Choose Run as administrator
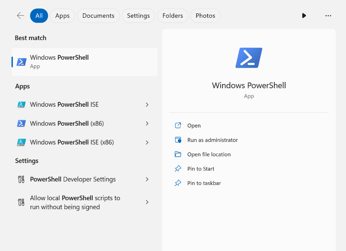This screenshot has height=251, width=346. pyautogui.click(x=212, y=140)
